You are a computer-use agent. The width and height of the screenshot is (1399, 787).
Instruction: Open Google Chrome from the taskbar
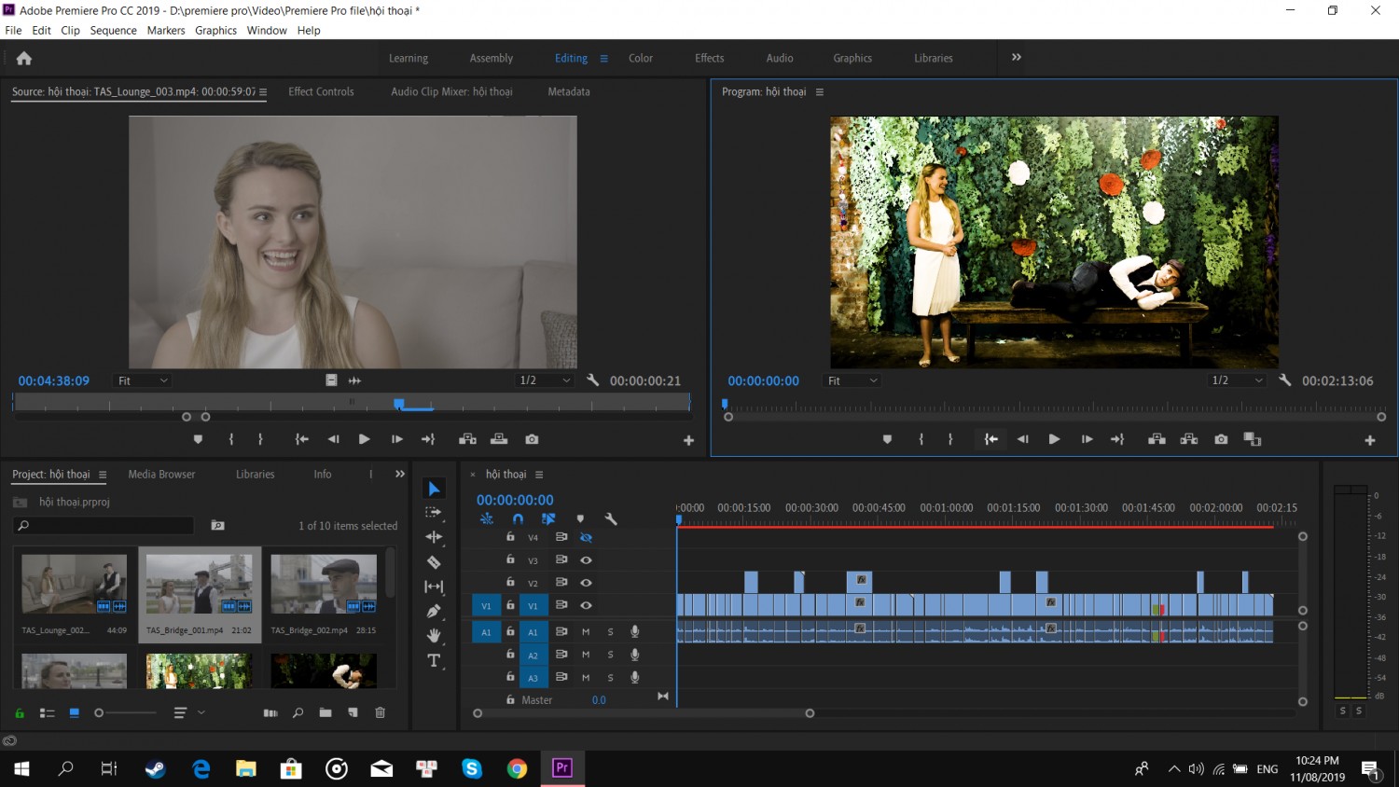pos(517,768)
